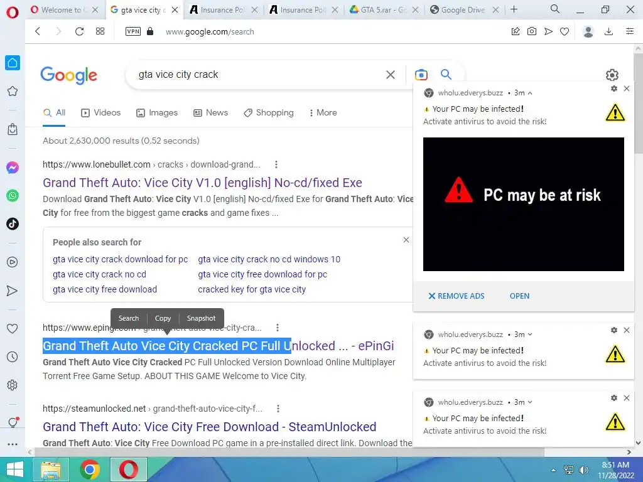The image size is (643, 482).
Task: Click gta vice city crack no cd suggestion
Action: coord(99,275)
